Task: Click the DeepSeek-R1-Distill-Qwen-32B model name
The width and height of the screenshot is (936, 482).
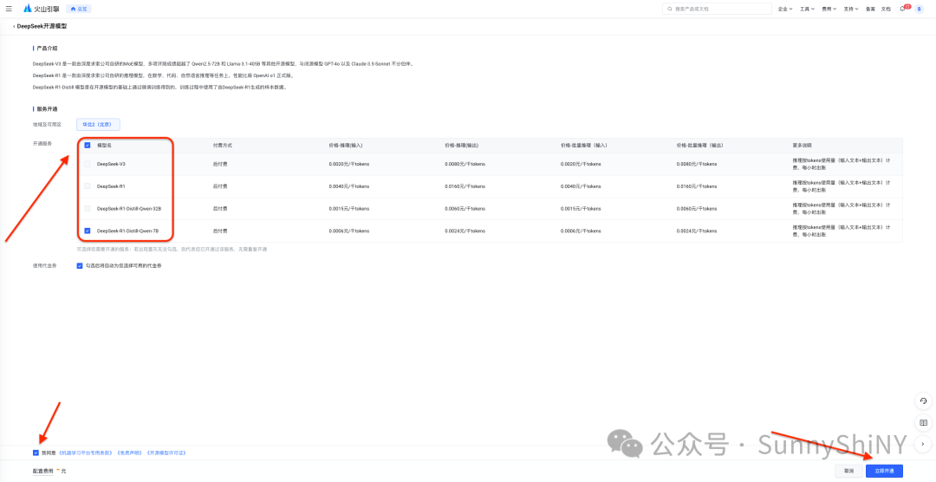Action: click(129, 208)
